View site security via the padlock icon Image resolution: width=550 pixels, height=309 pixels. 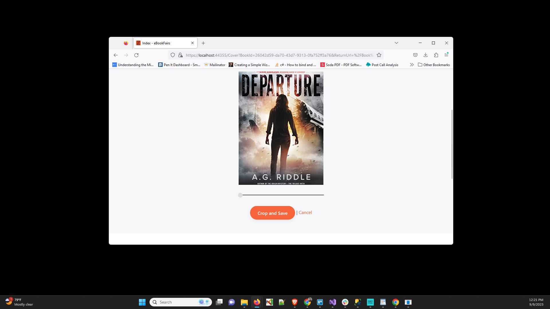(x=180, y=55)
